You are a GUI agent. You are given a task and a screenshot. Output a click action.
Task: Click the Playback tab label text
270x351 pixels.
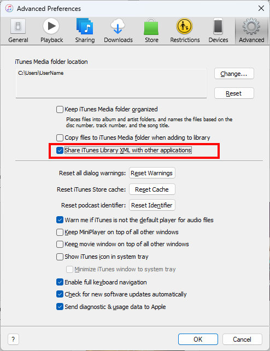(51, 40)
